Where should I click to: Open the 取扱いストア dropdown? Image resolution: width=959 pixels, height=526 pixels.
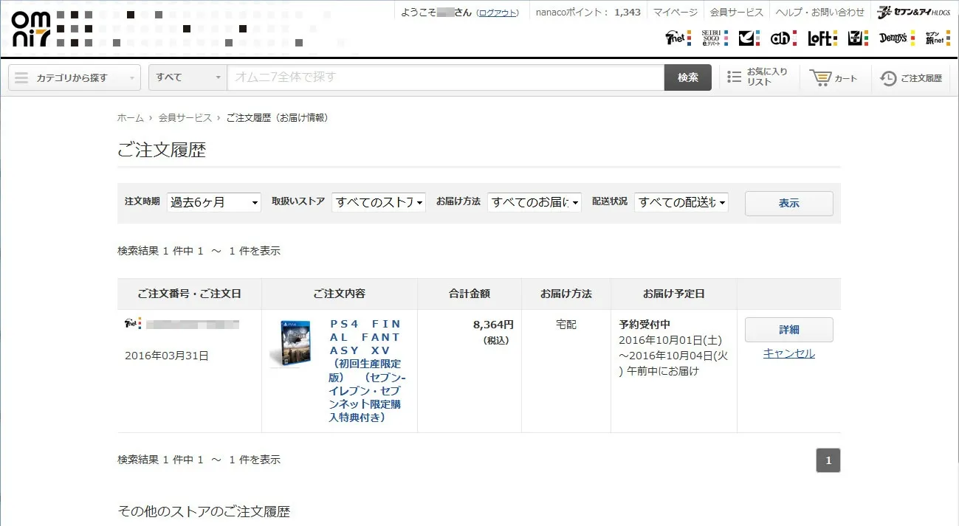[379, 202]
